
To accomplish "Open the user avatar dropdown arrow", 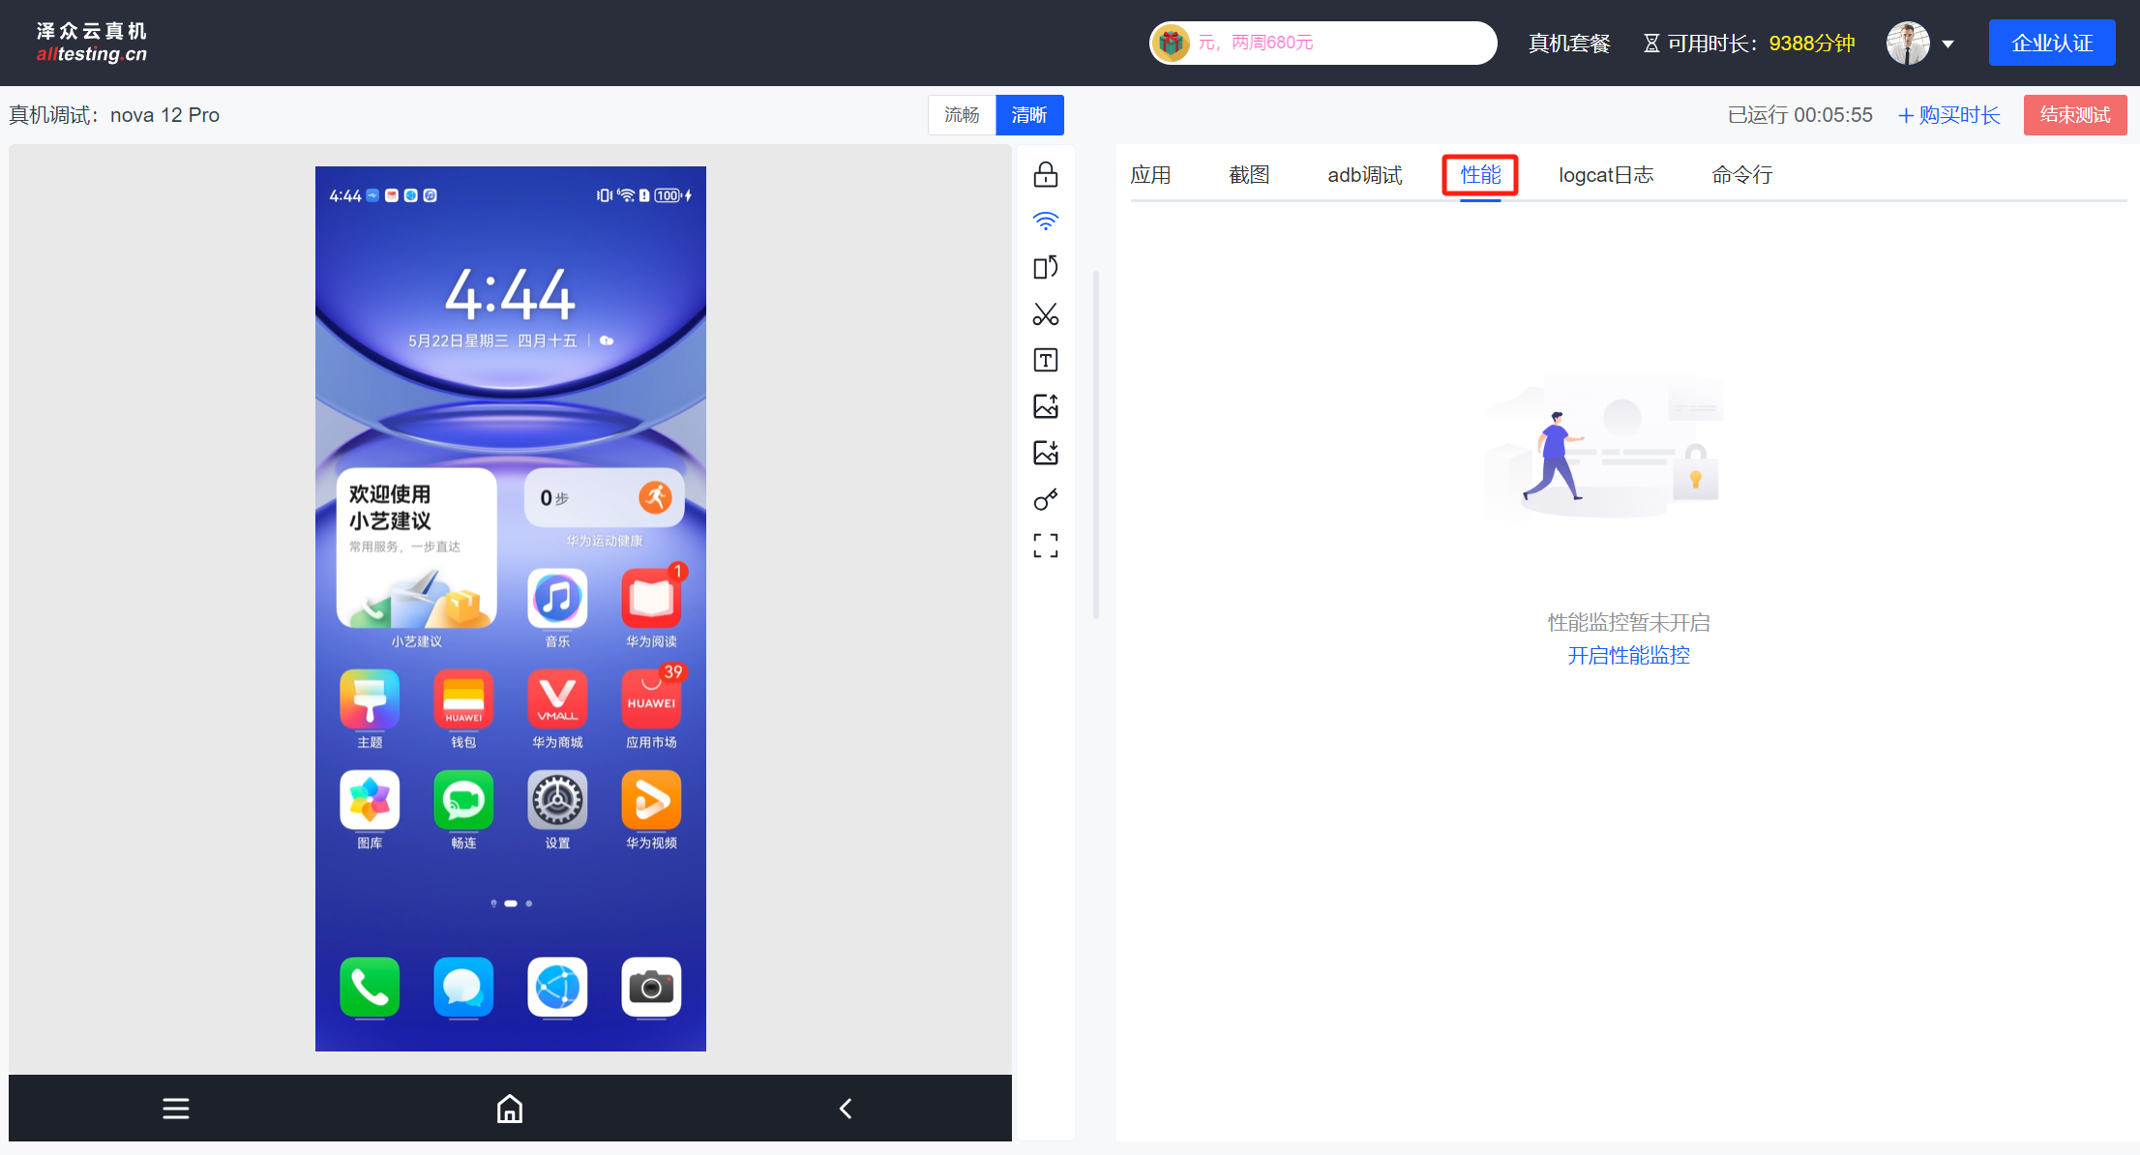I will click(1947, 44).
